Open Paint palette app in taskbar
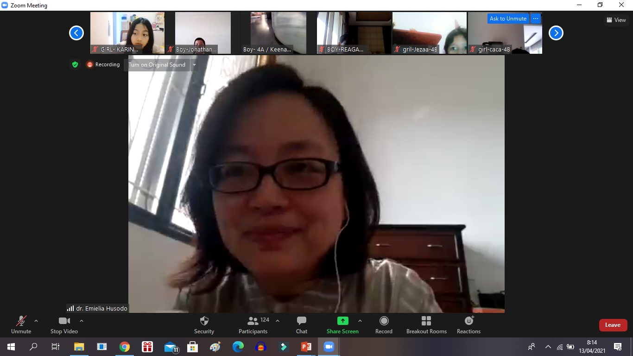Image resolution: width=633 pixels, height=356 pixels. tap(215, 347)
